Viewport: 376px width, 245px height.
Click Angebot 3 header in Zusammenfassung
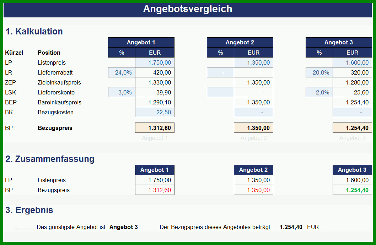click(x=352, y=170)
